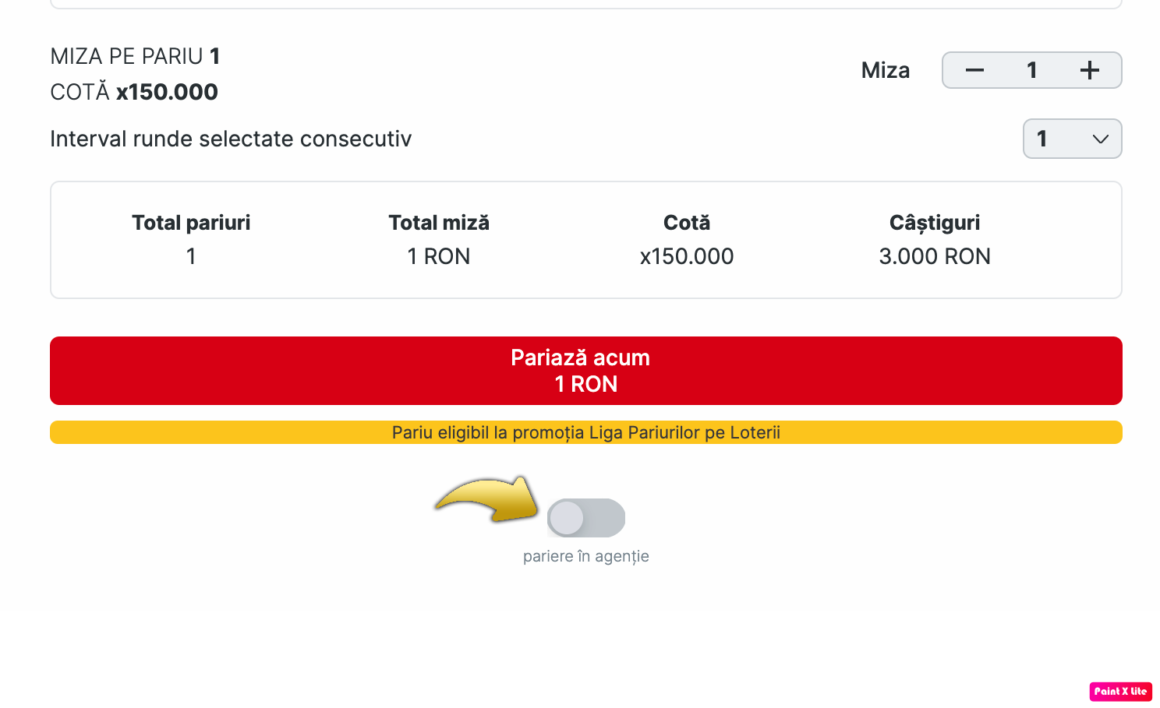
Task: Click the number 1 in the rounds dropdown
Action: pos(1042,139)
